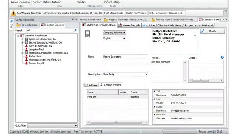Image resolution: width=238 pixels, height=134 pixels.
Task: Expand the Apple Inc. tree node
Action: coord(22,39)
